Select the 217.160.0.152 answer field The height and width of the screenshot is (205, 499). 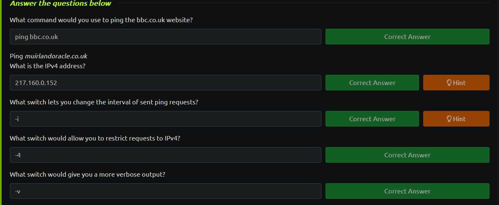tap(166, 83)
